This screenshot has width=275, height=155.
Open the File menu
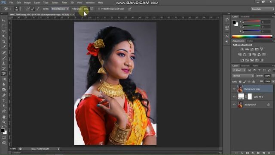[11, 3]
